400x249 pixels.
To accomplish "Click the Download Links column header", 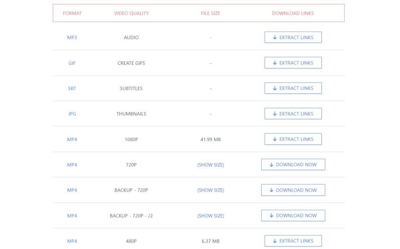I will click(x=293, y=13).
